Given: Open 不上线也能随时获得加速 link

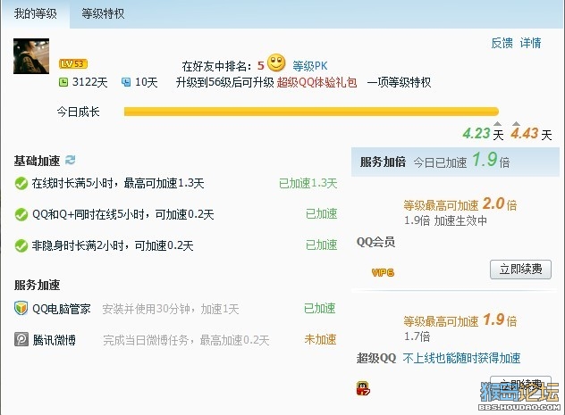Looking at the screenshot, I should pos(461,358).
